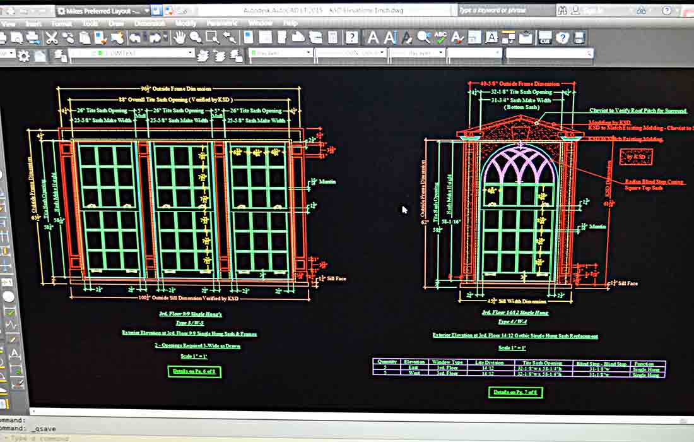Select the Circle tool in side toolbar
The height and width of the screenshot is (442, 694).
pos(8,296)
